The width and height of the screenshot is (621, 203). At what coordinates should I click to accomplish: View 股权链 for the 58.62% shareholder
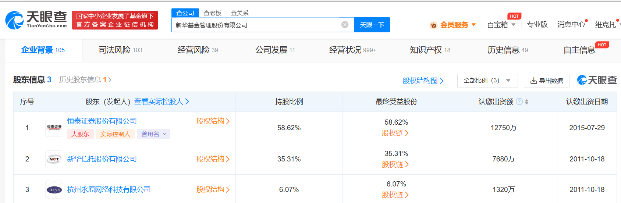click(395, 133)
